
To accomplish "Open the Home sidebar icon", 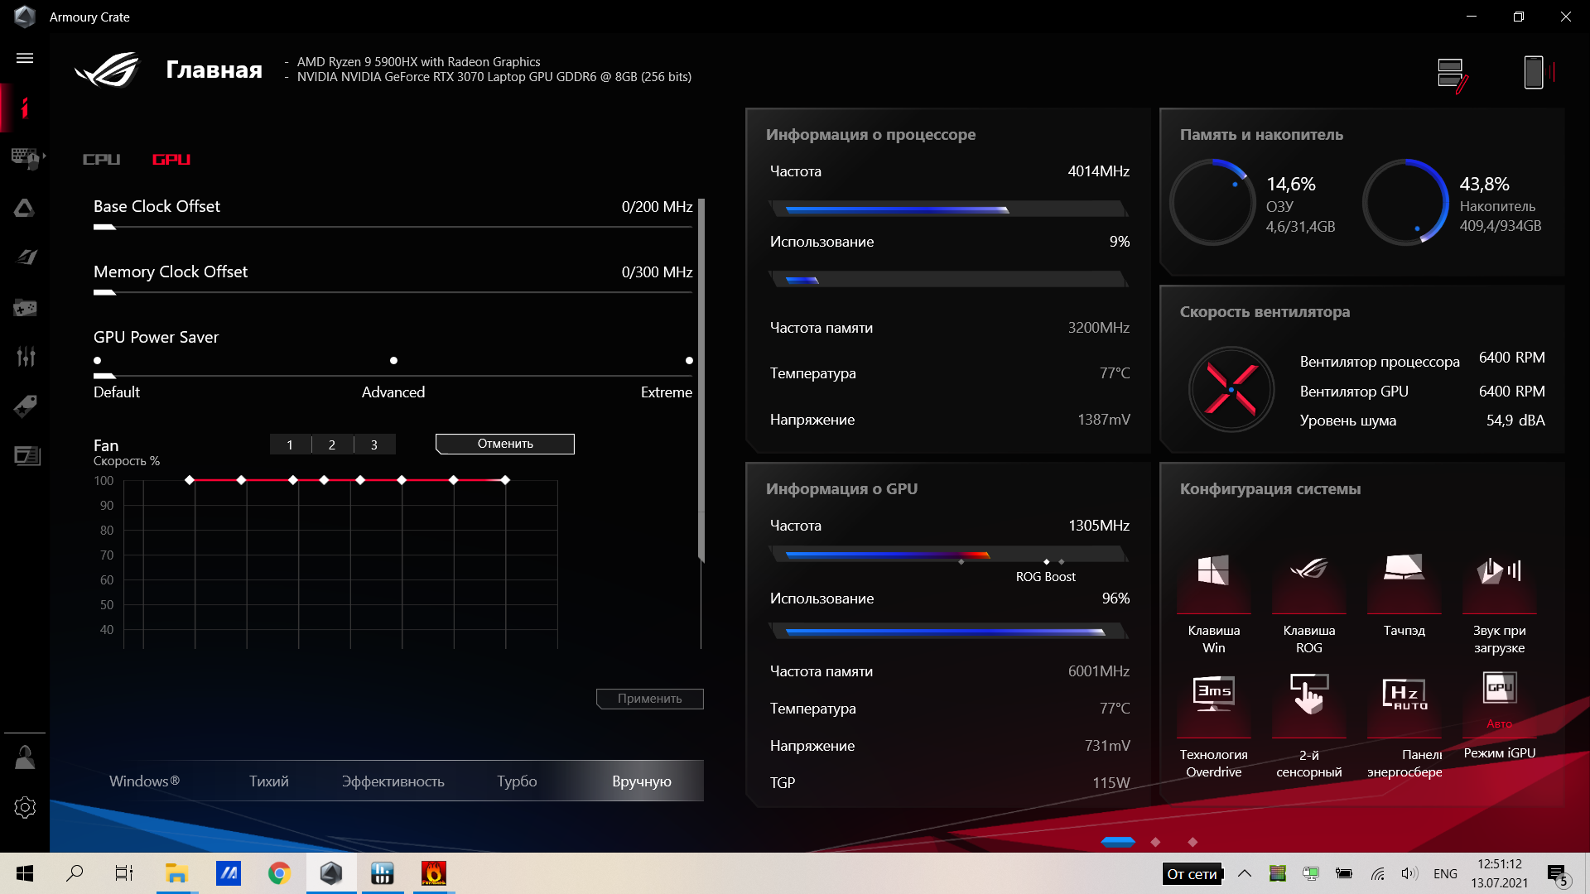I will pos(25,108).
